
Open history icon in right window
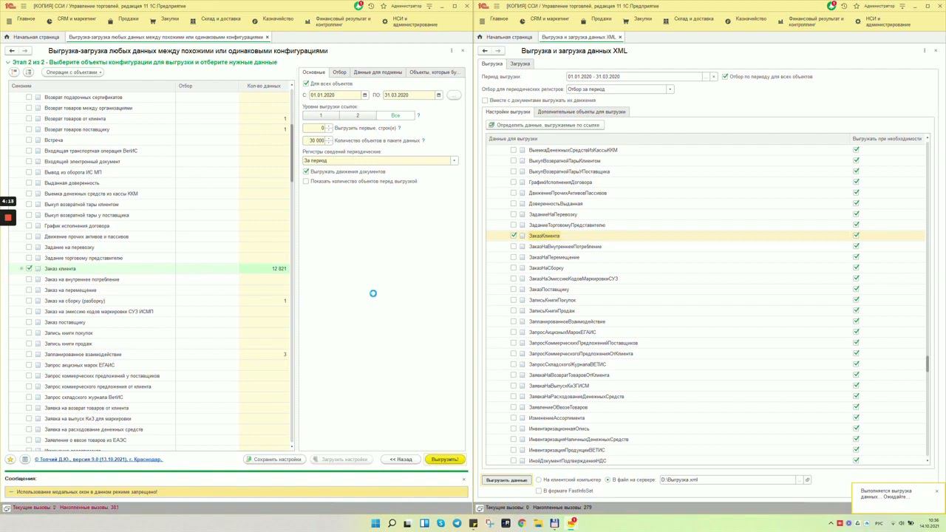tap(844, 6)
